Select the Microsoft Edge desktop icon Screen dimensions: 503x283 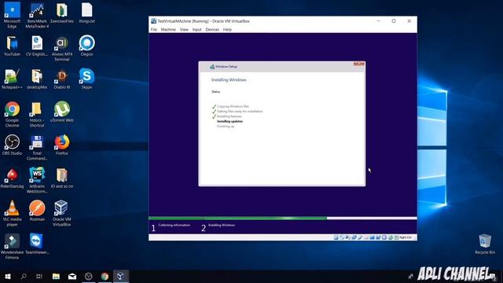(x=12, y=16)
